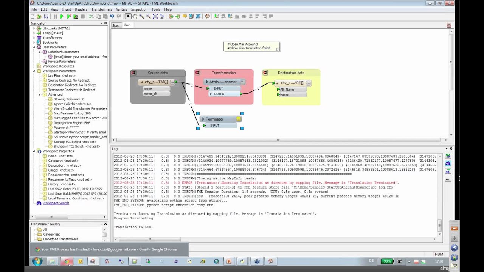Expand the Transformers node in Navigator
This screenshot has height=272, width=484.
point(34,38)
